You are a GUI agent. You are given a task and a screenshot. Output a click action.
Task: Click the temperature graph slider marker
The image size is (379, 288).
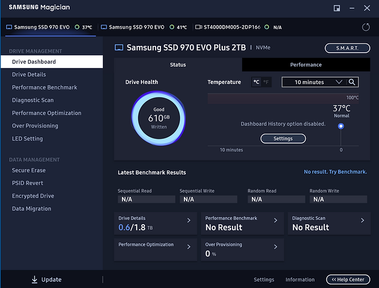341,126
